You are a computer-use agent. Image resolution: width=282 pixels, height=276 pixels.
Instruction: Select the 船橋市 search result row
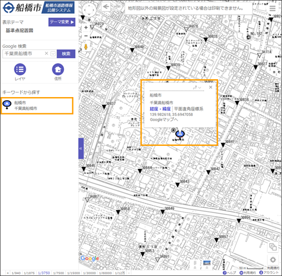(x=37, y=105)
